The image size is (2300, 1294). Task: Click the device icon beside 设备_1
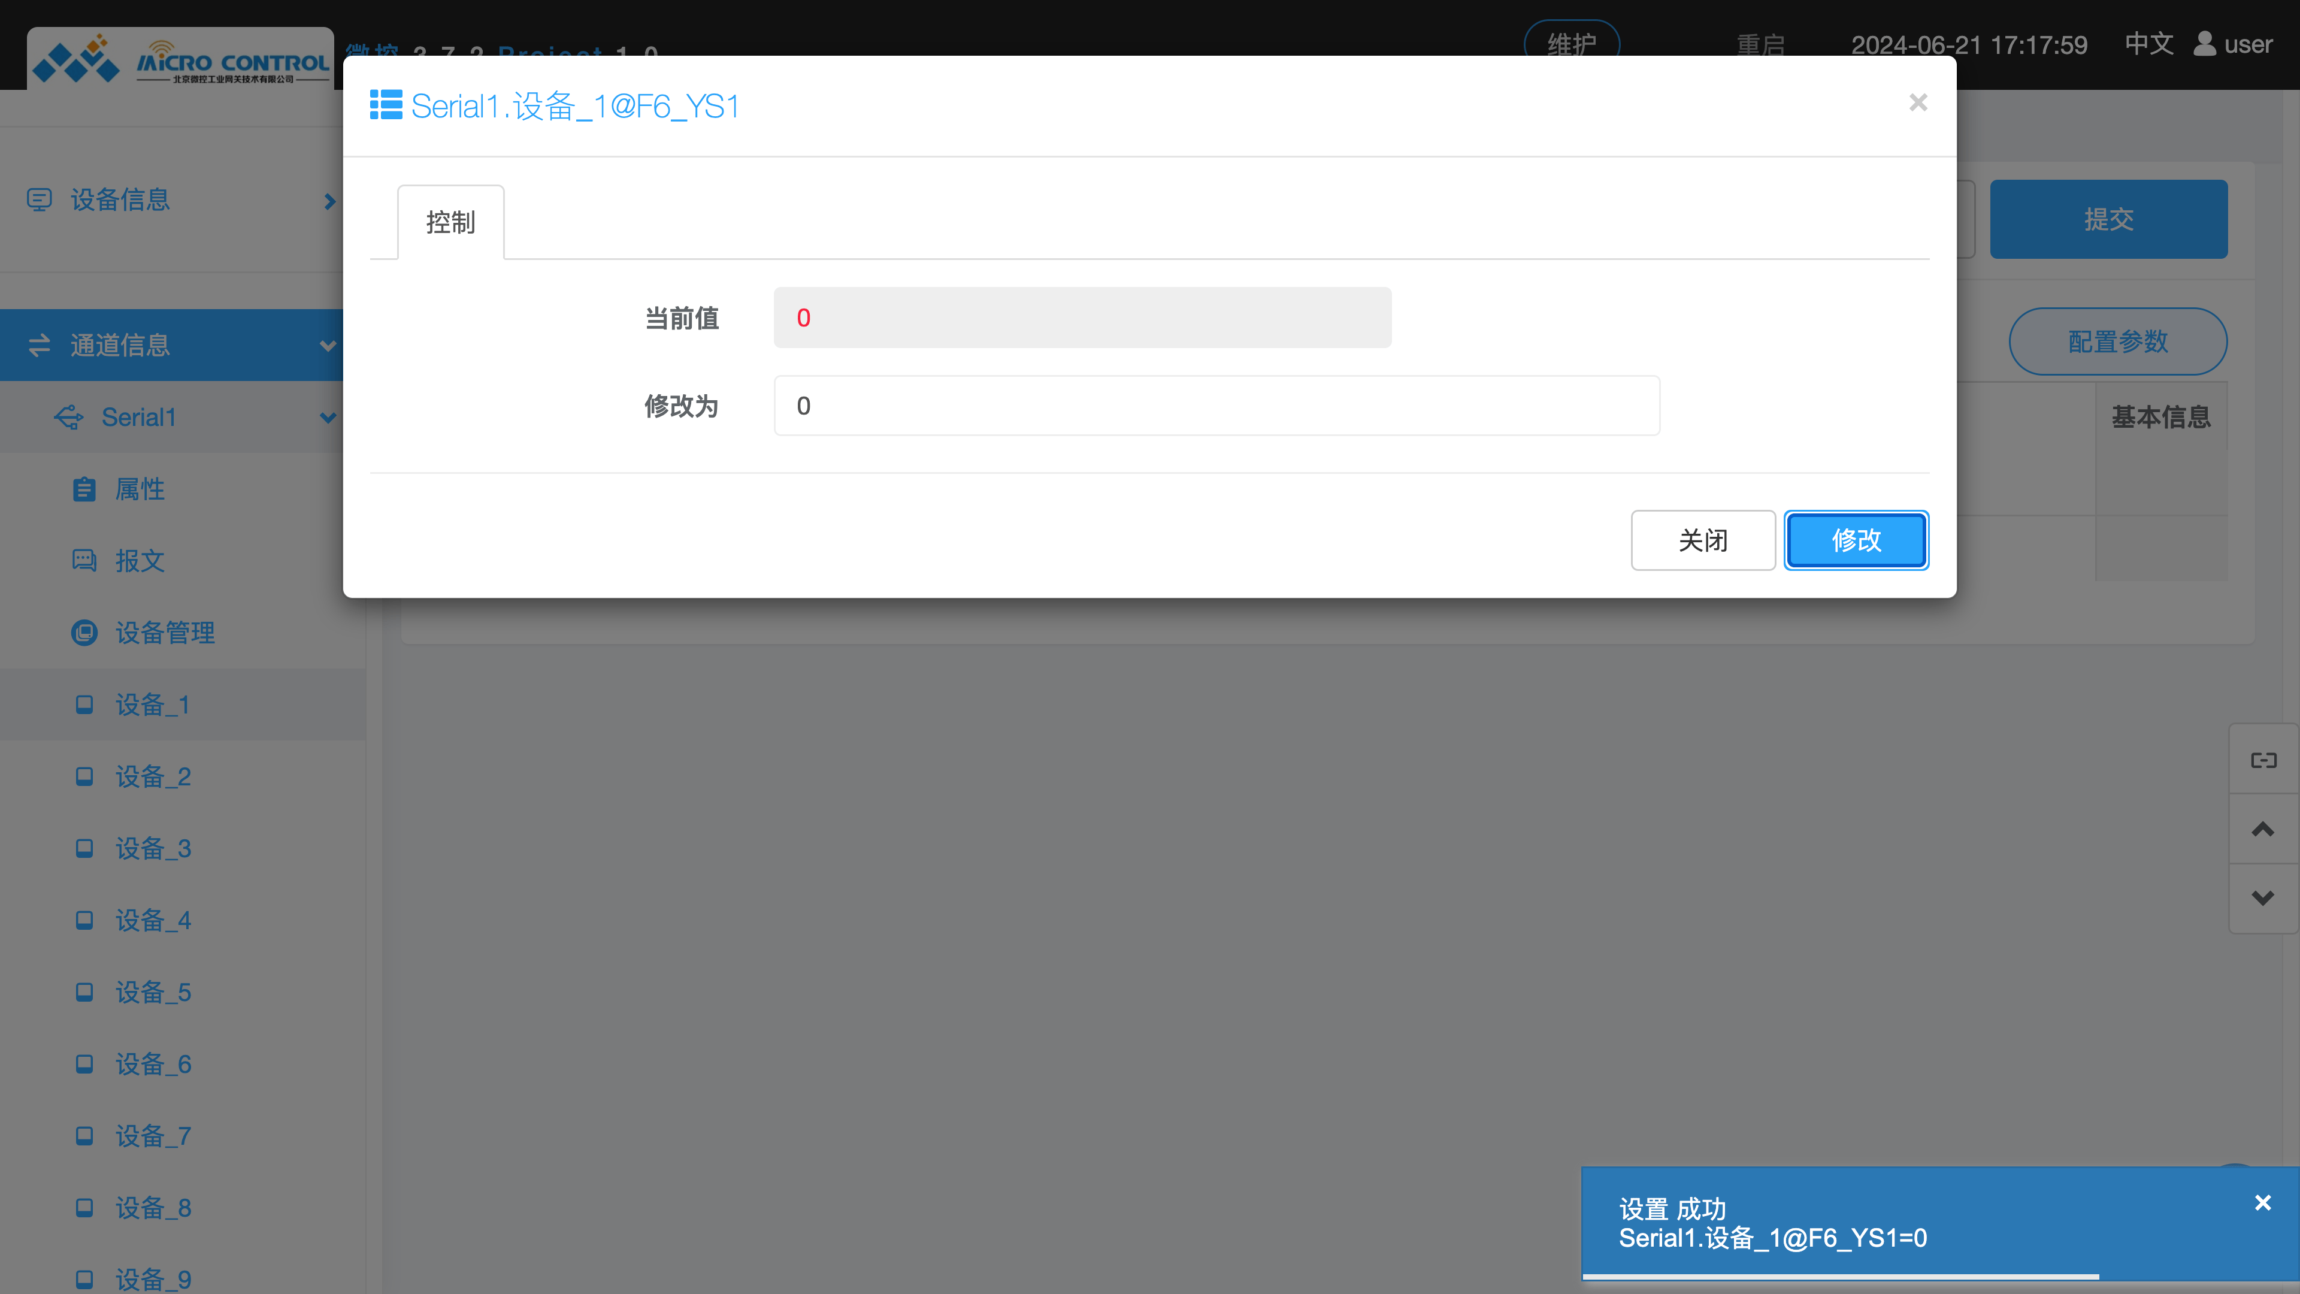click(x=84, y=705)
